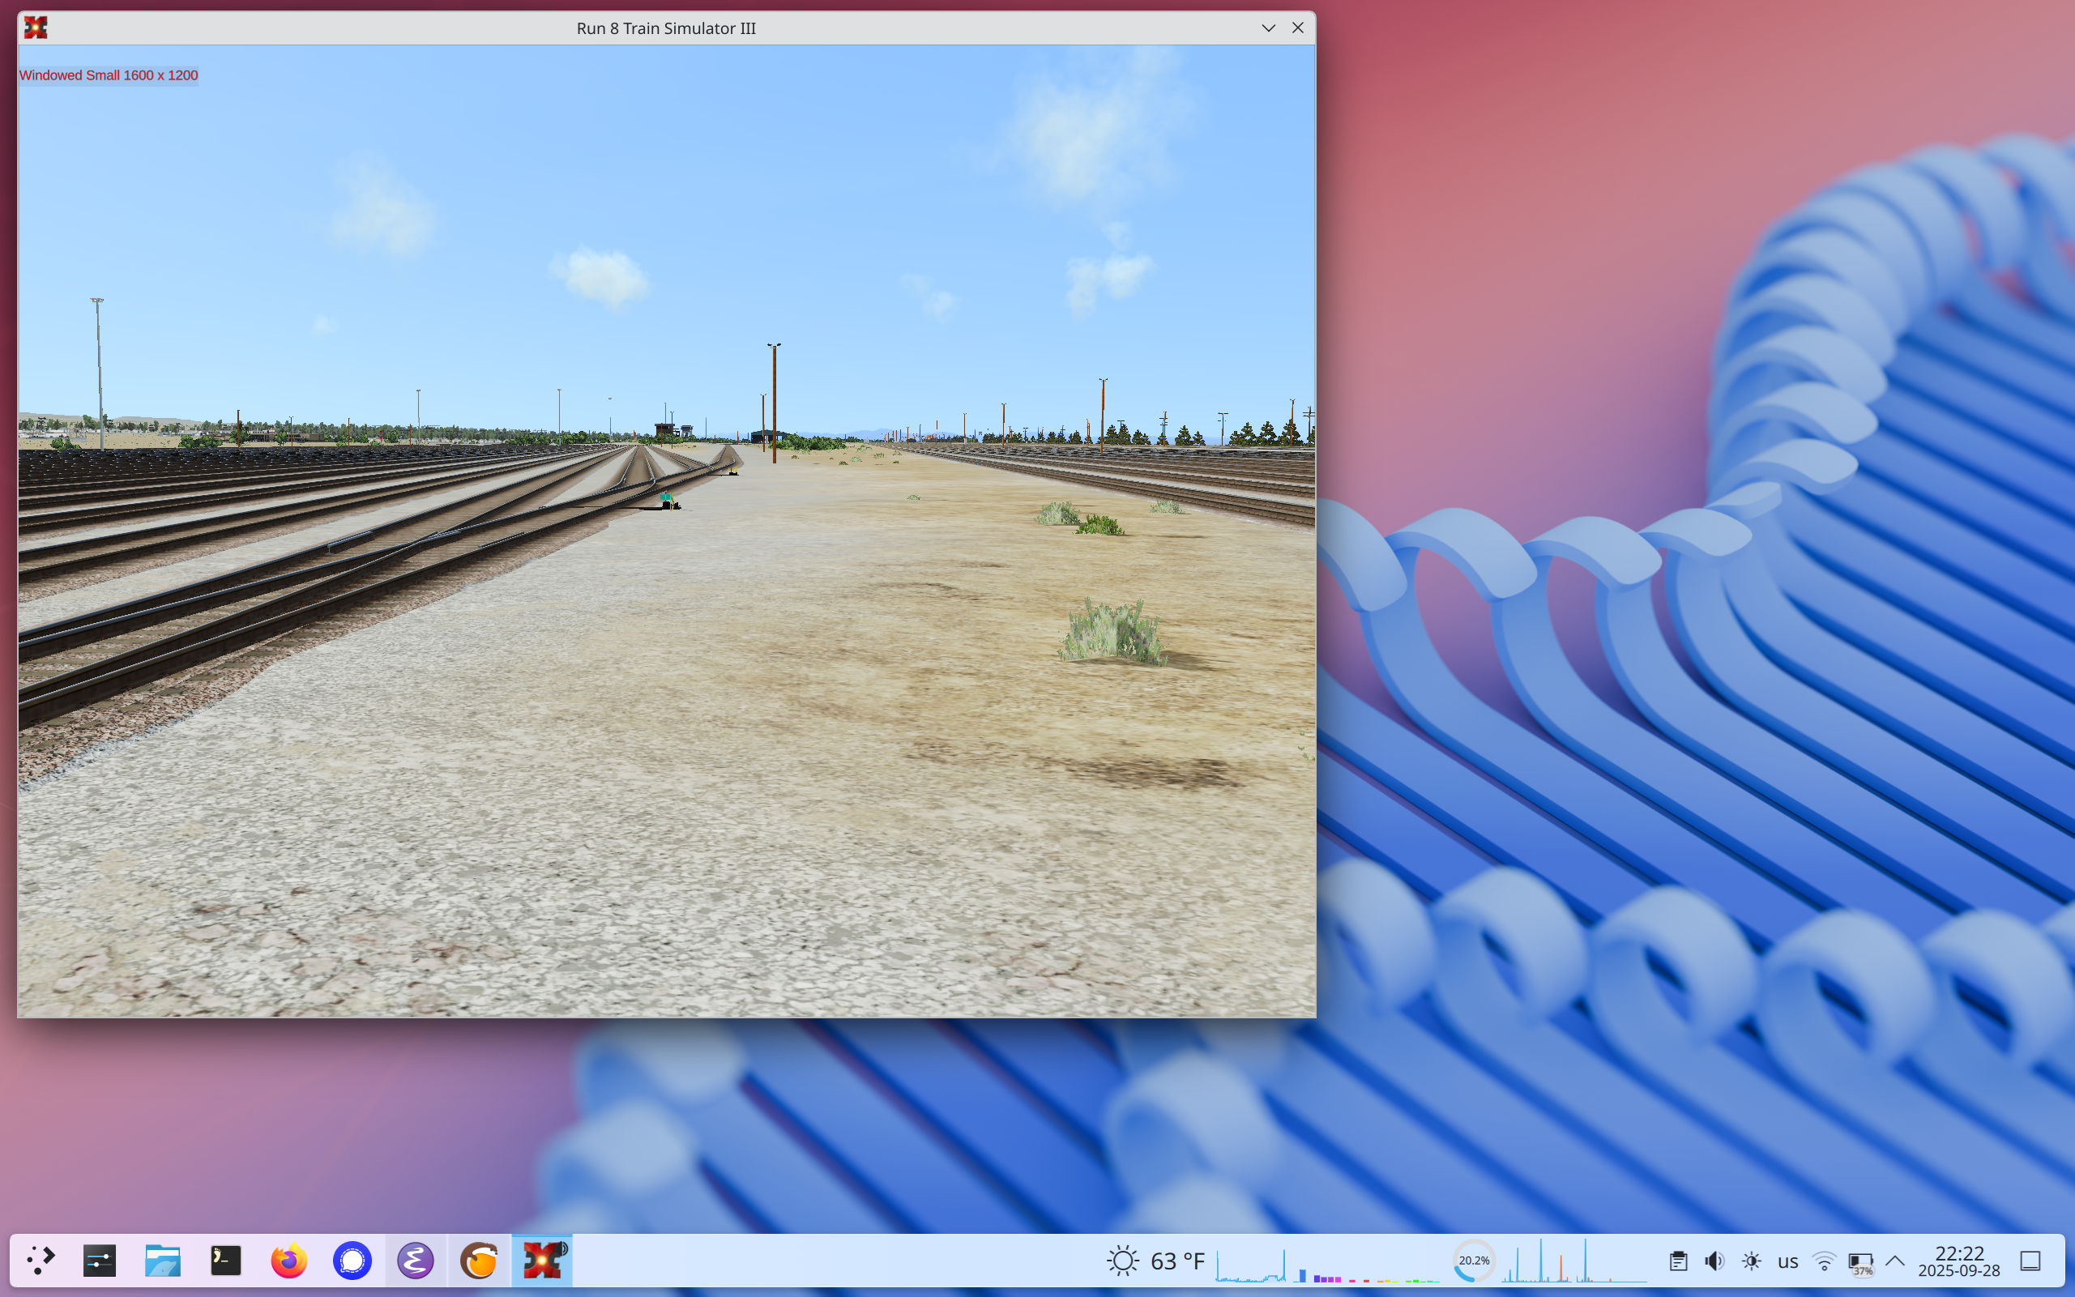Click the show desktop button at the taskbar edge

coord(2030,1261)
